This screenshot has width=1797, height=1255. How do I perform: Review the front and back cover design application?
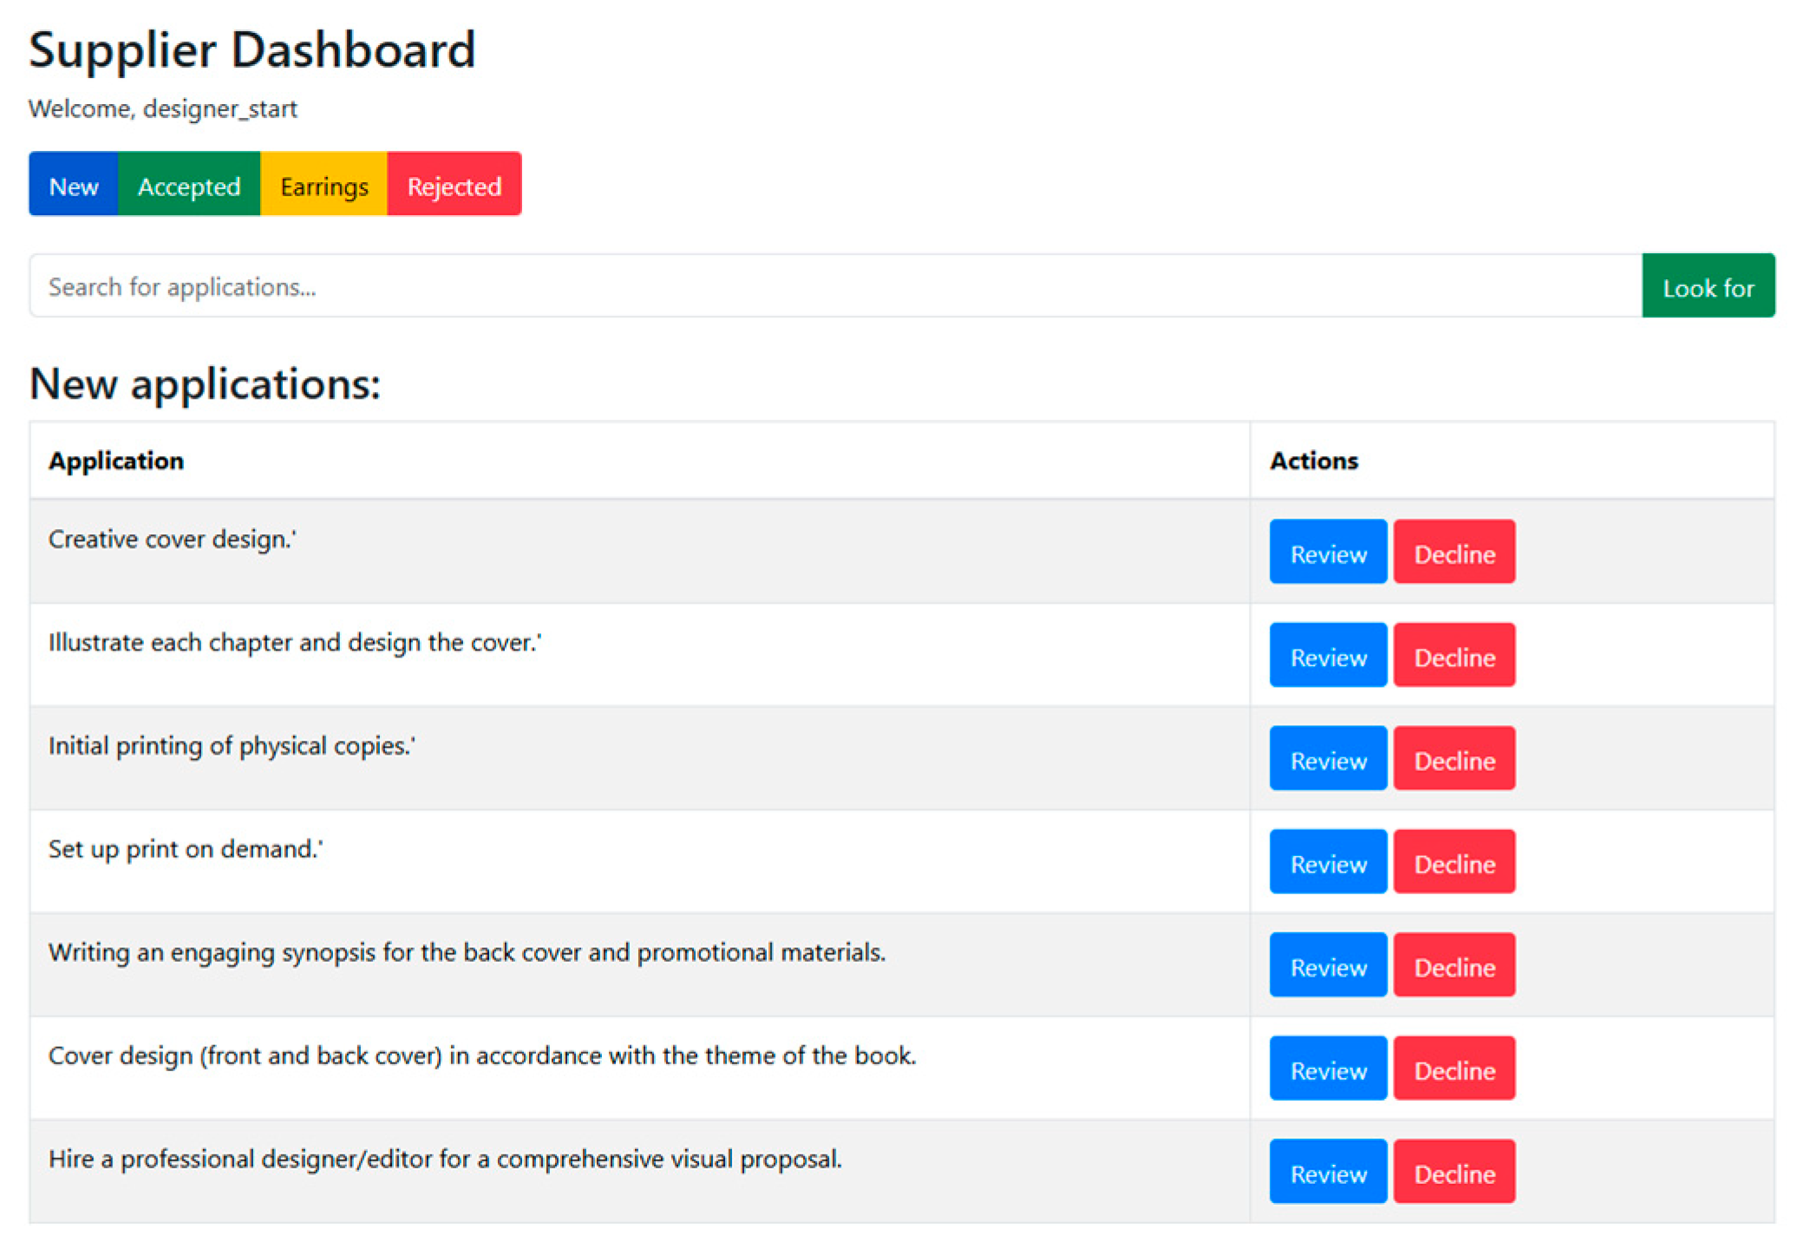(x=1327, y=1069)
